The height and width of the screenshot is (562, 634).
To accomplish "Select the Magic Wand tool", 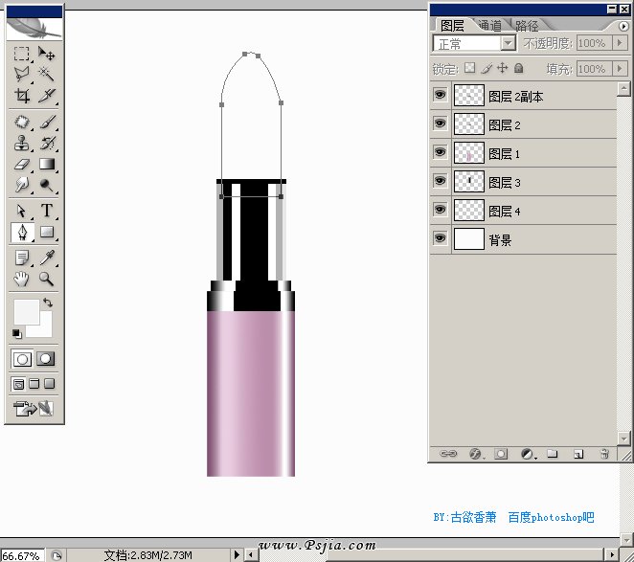I will (x=47, y=75).
